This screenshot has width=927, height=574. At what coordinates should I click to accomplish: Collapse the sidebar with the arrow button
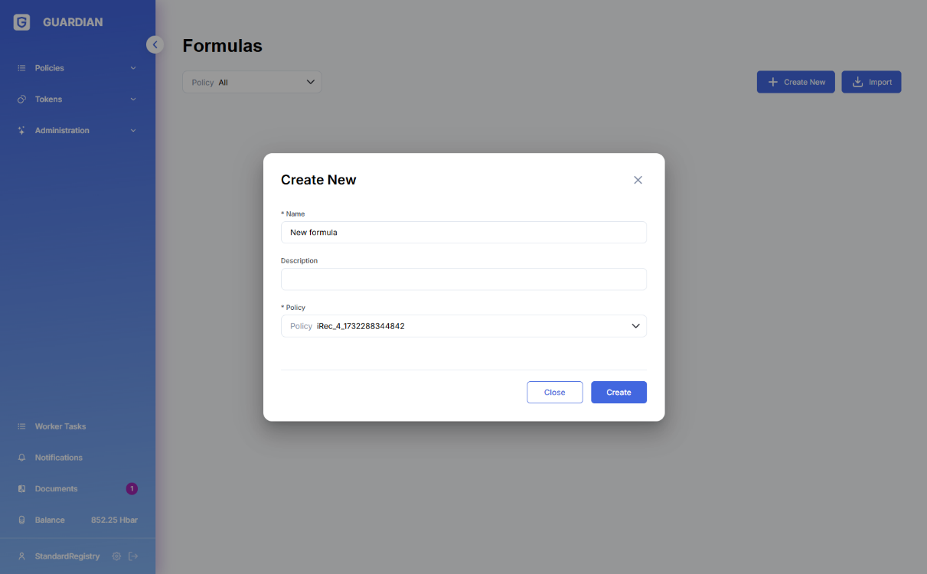coord(155,44)
